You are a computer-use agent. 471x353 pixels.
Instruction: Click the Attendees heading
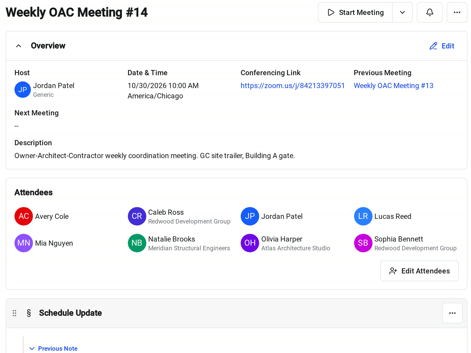coord(34,192)
